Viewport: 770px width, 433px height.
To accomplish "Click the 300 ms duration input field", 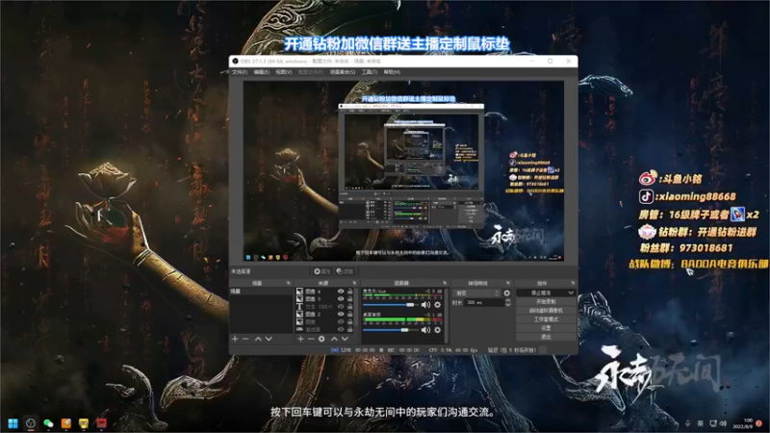I will (484, 302).
